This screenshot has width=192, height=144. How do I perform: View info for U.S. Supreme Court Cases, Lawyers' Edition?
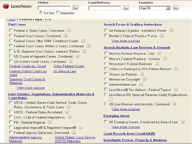(84, 51)
